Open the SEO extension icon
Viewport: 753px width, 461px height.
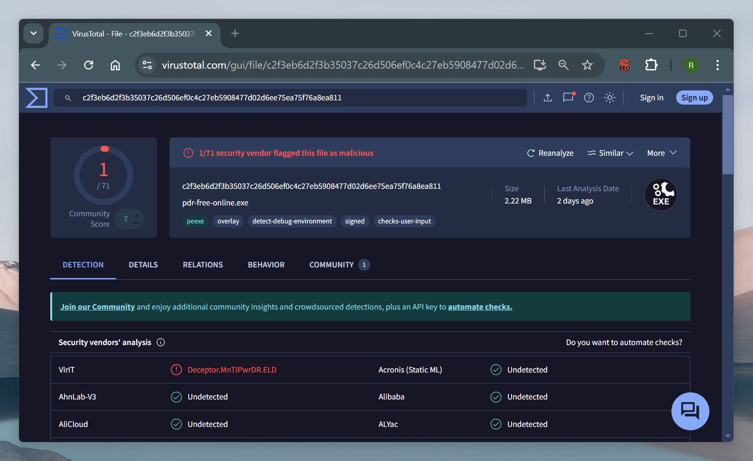[x=624, y=65]
